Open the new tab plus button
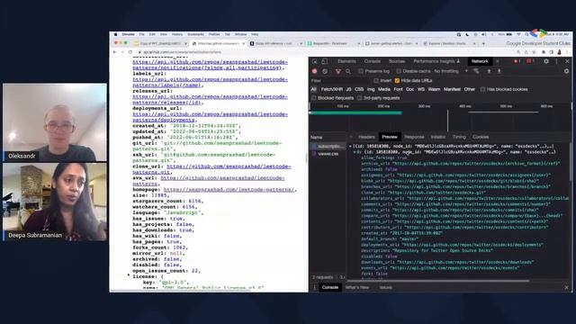This screenshot has height=324, width=576. (x=483, y=43)
